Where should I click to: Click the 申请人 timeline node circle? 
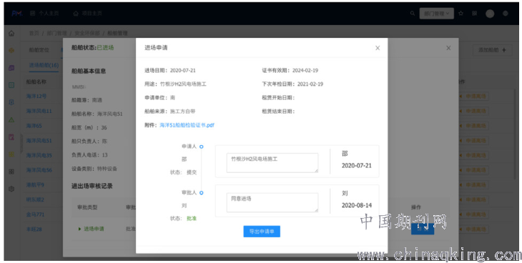pos(201,147)
